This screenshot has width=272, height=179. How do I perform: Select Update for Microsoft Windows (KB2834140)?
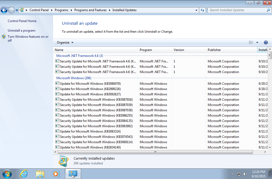click(x=90, y=147)
